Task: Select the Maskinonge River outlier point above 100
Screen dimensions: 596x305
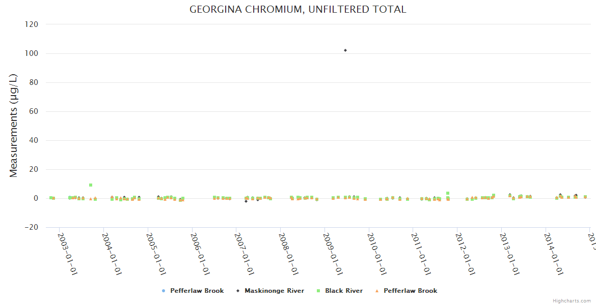Action: 345,50
